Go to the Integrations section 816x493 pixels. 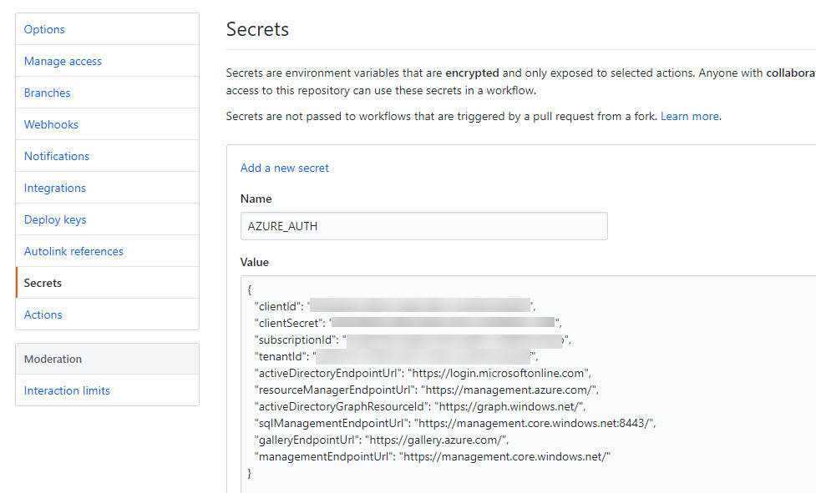54,188
